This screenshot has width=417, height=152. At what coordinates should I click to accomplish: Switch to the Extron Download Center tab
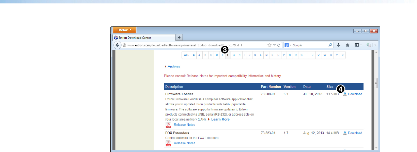point(144,37)
